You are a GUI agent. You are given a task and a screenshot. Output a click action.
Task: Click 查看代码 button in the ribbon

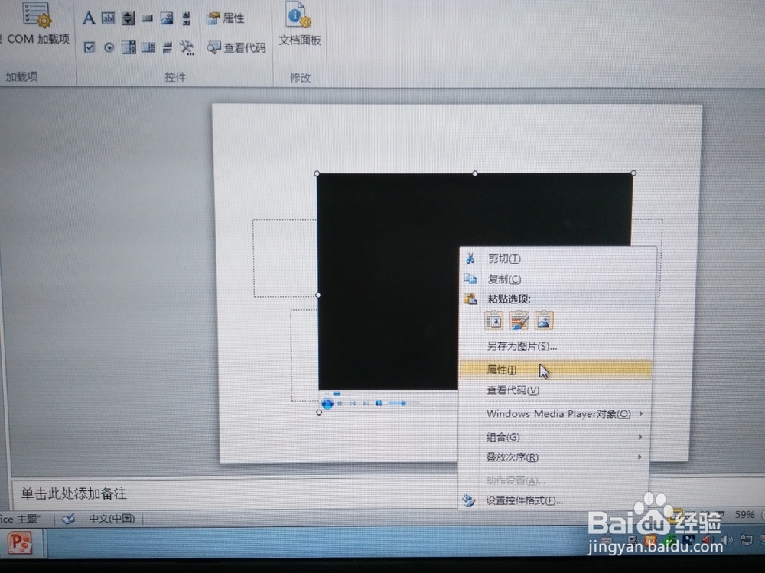[236, 47]
